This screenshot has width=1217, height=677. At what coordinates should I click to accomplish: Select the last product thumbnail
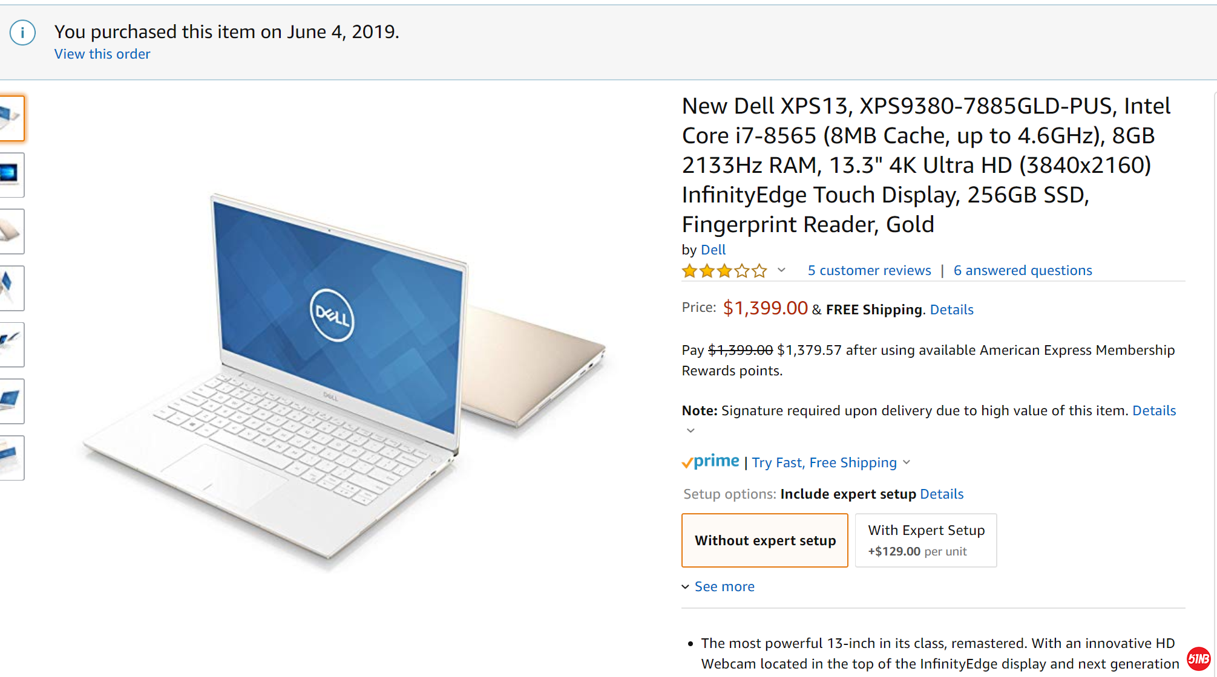[11, 458]
